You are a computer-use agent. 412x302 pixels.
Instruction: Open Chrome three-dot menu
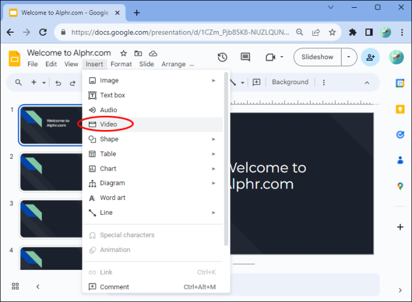pos(402,32)
